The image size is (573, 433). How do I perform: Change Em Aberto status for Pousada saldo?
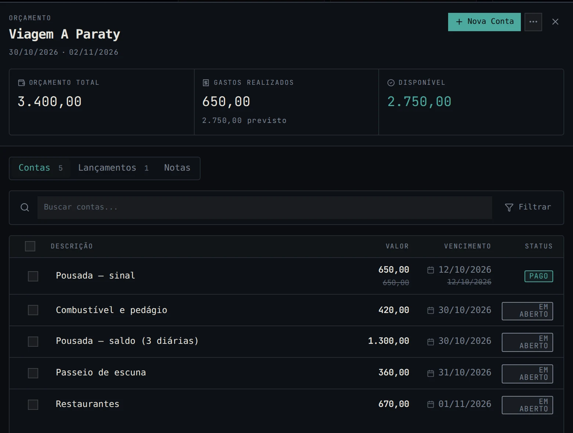tap(527, 342)
